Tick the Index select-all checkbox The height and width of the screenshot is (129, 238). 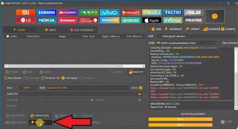point(8,36)
